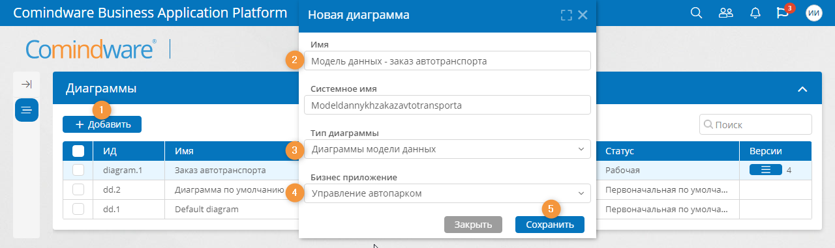Open the users group icon
Viewport: 835px width, 248px height.
coord(725,13)
